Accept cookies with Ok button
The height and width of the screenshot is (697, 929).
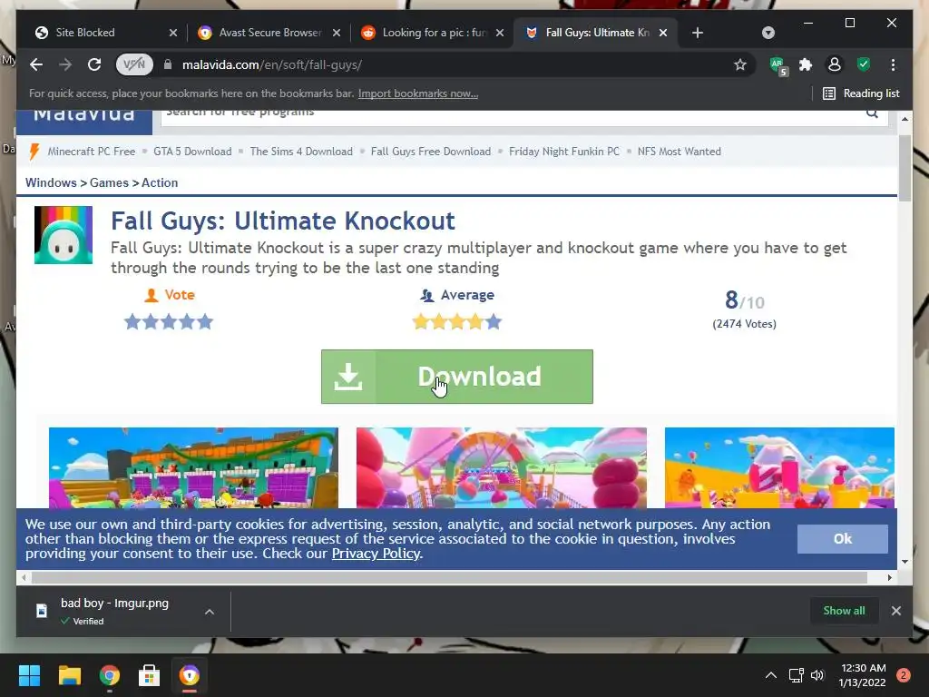pyautogui.click(x=842, y=539)
